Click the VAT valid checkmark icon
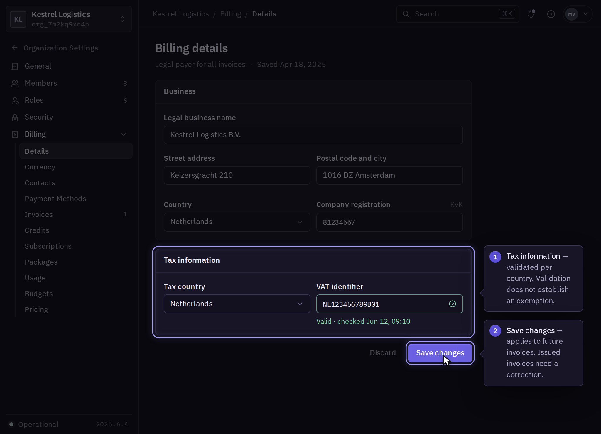The height and width of the screenshot is (434, 601). pos(453,304)
